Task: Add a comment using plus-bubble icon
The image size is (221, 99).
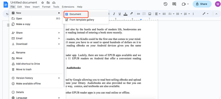Action: (x=144, y=14)
